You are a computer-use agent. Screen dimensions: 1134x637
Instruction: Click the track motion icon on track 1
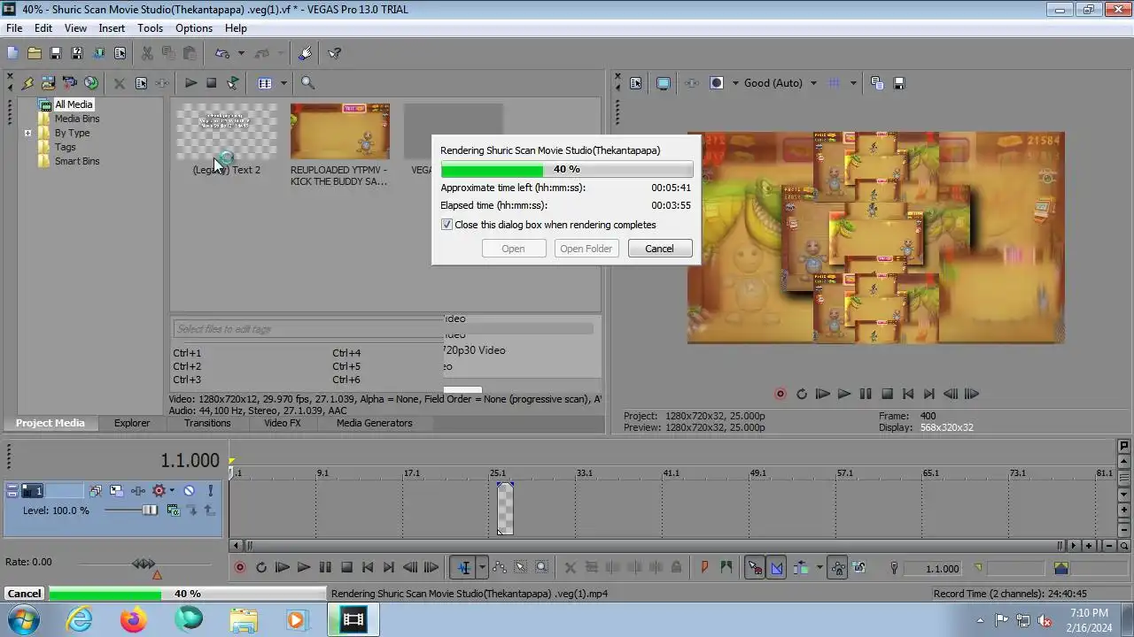tap(116, 490)
